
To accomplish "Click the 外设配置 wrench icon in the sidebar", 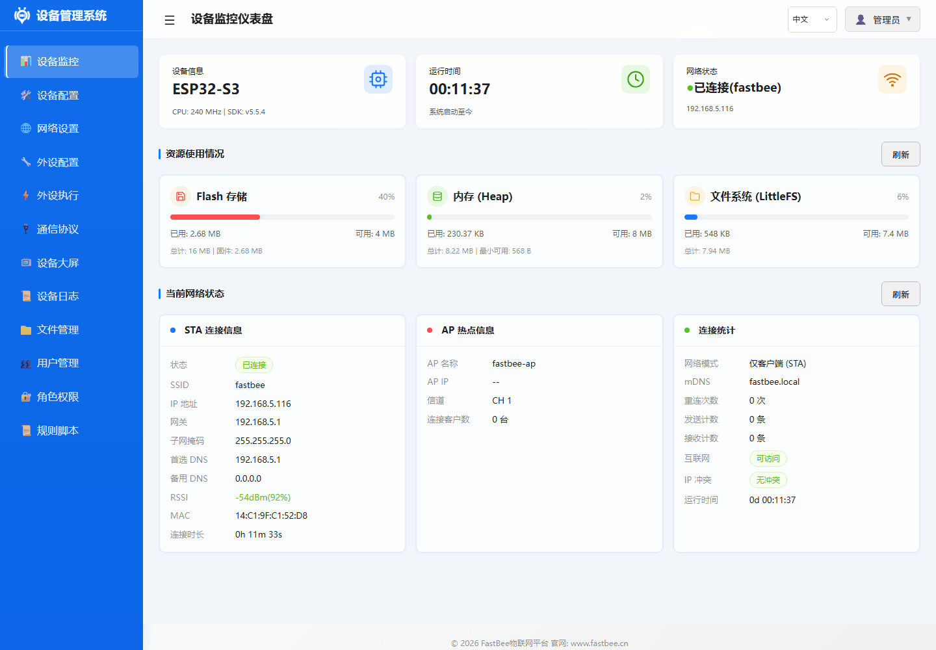I will click(26, 162).
